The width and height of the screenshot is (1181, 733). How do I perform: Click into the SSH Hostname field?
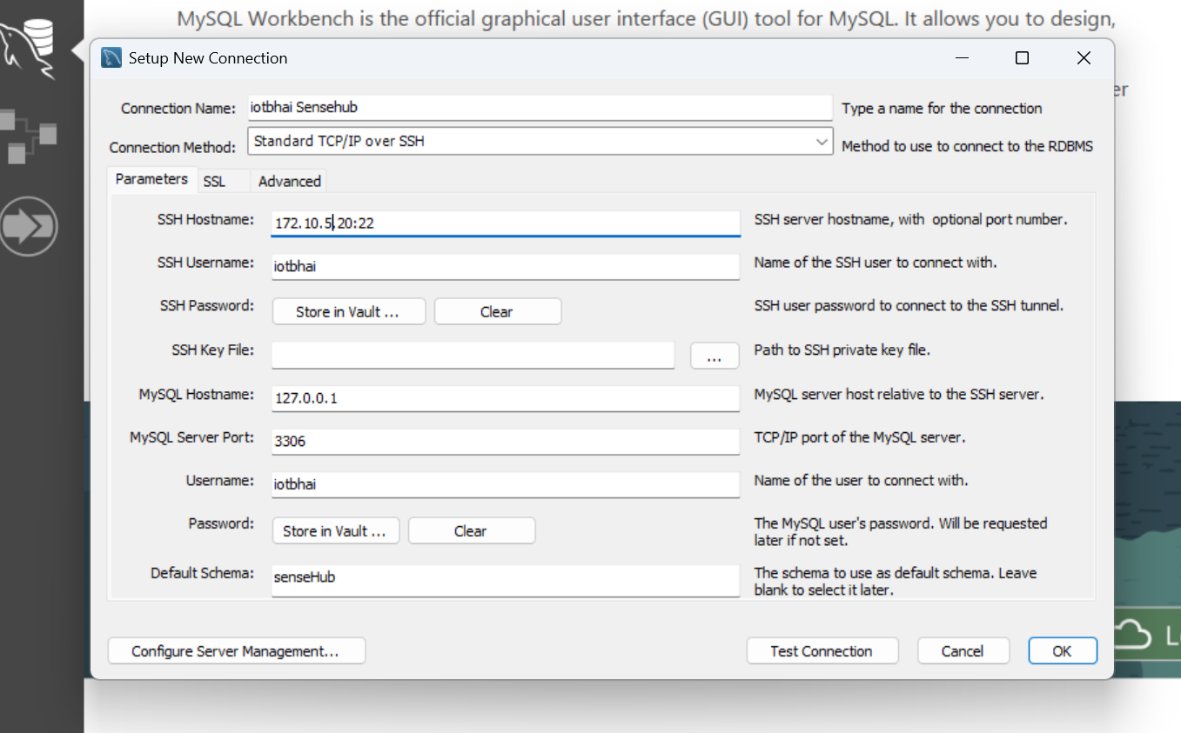coord(505,223)
